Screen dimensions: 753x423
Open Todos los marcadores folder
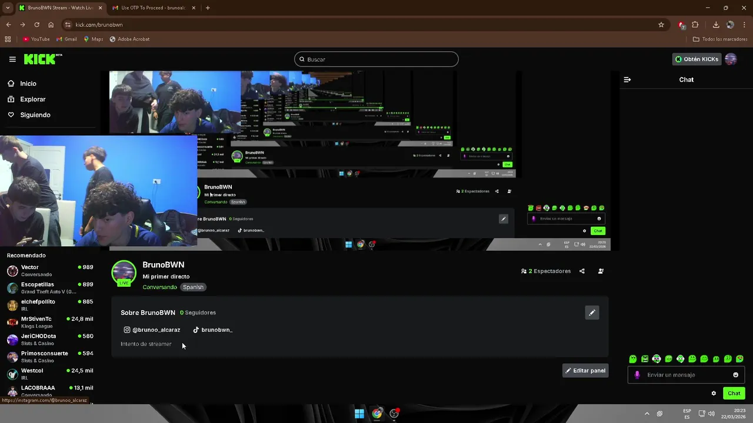[720, 39]
